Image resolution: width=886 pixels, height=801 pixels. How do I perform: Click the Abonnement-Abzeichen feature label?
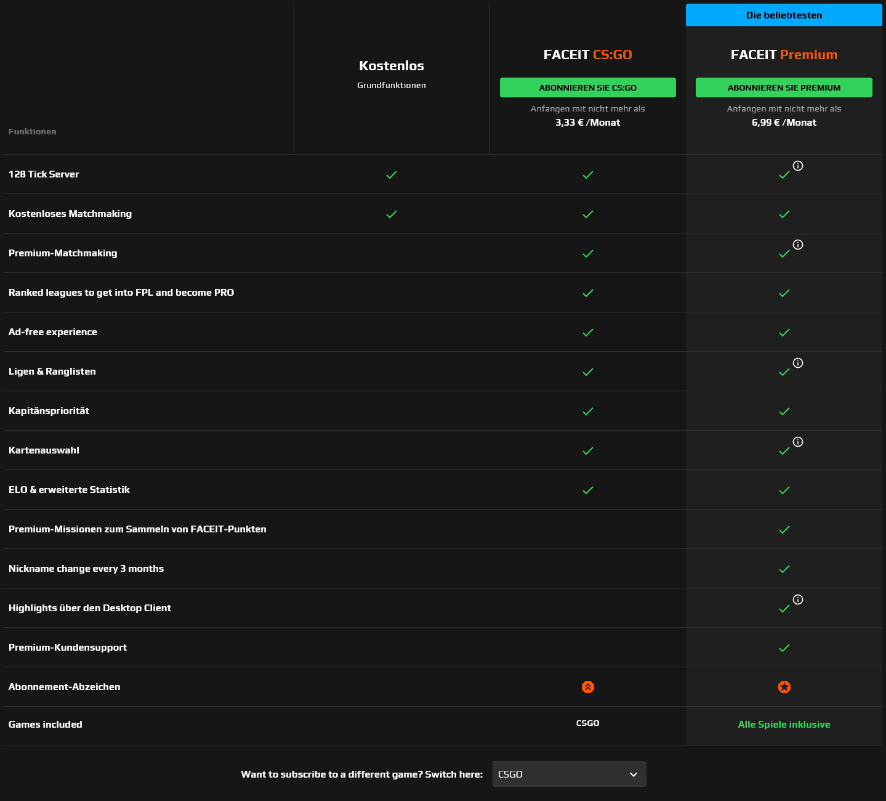point(65,687)
